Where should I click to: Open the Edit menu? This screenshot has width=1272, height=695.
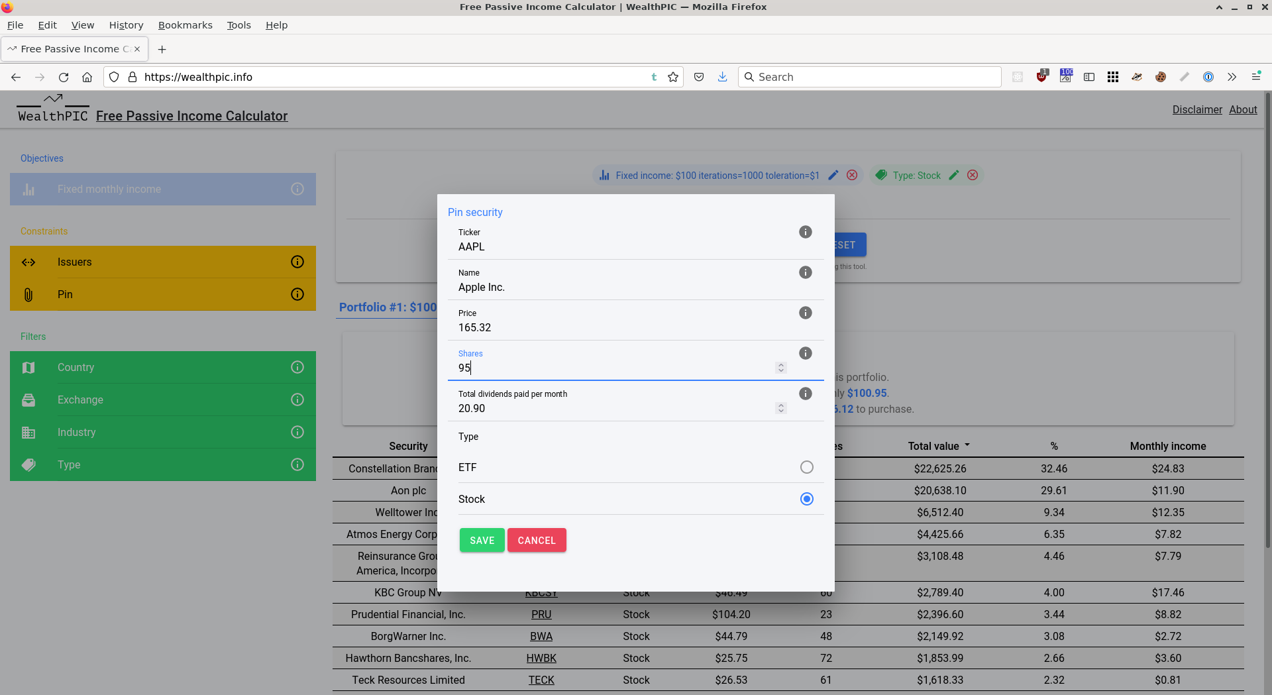pyautogui.click(x=47, y=25)
